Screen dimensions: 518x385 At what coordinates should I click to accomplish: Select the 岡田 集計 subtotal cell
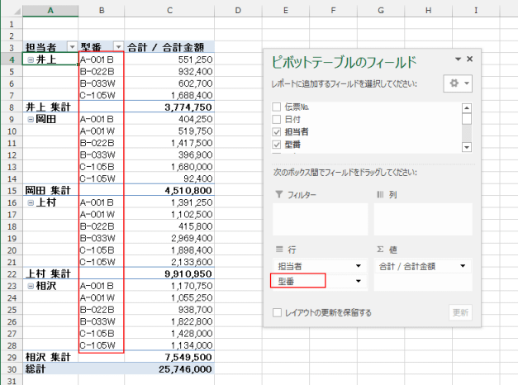coord(50,190)
